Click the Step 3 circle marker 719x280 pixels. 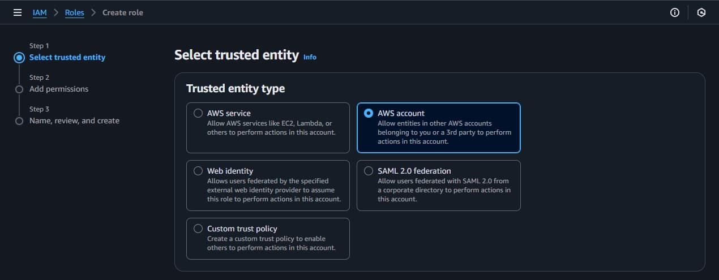tap(19, 121)
